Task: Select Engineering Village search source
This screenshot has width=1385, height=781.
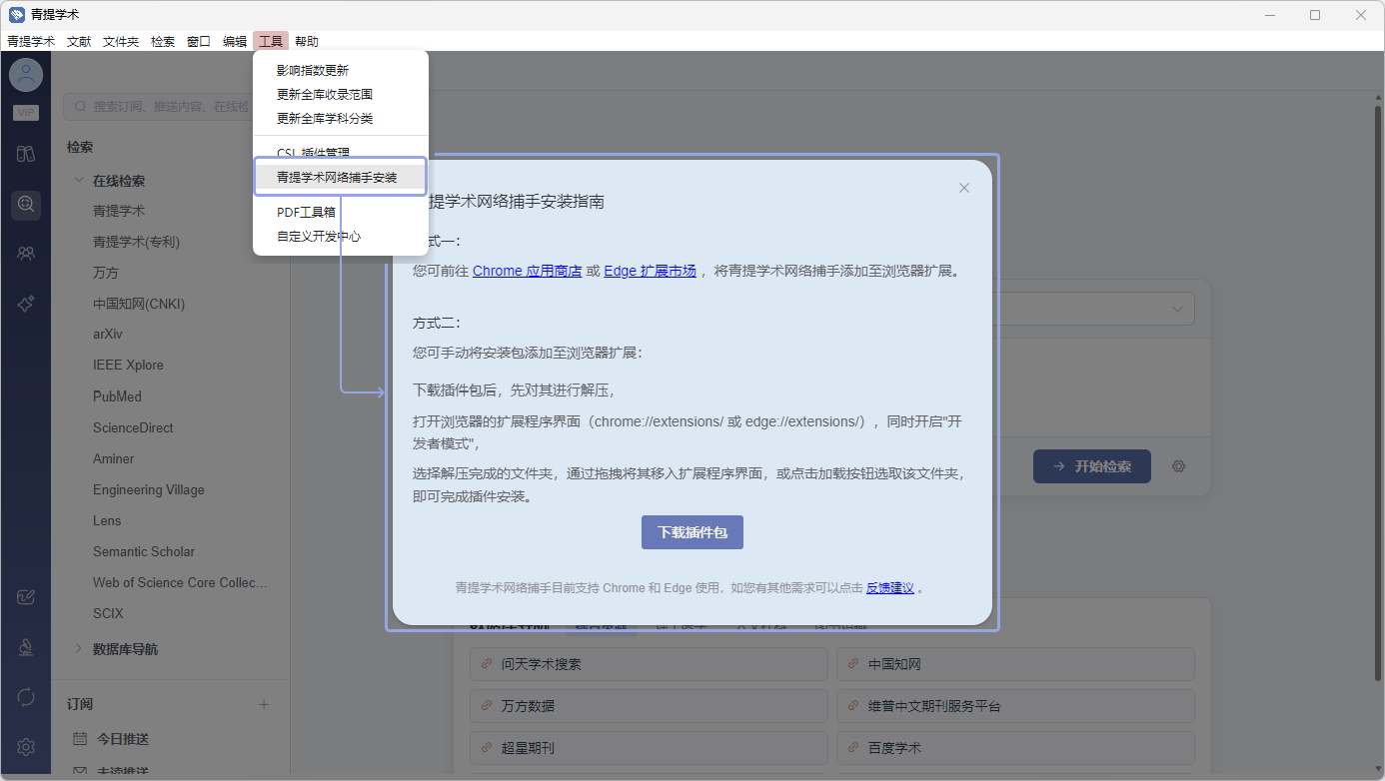Action: pos(149,489)
